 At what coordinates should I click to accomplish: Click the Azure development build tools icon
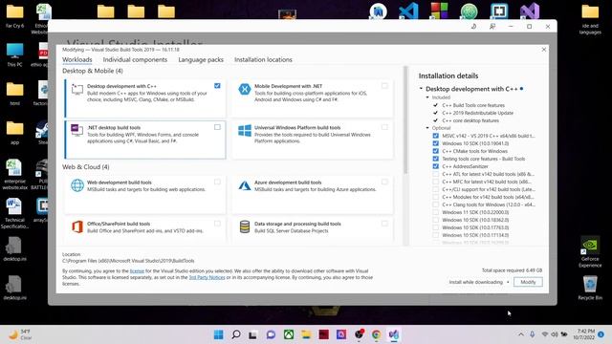[x=245, y=185]
